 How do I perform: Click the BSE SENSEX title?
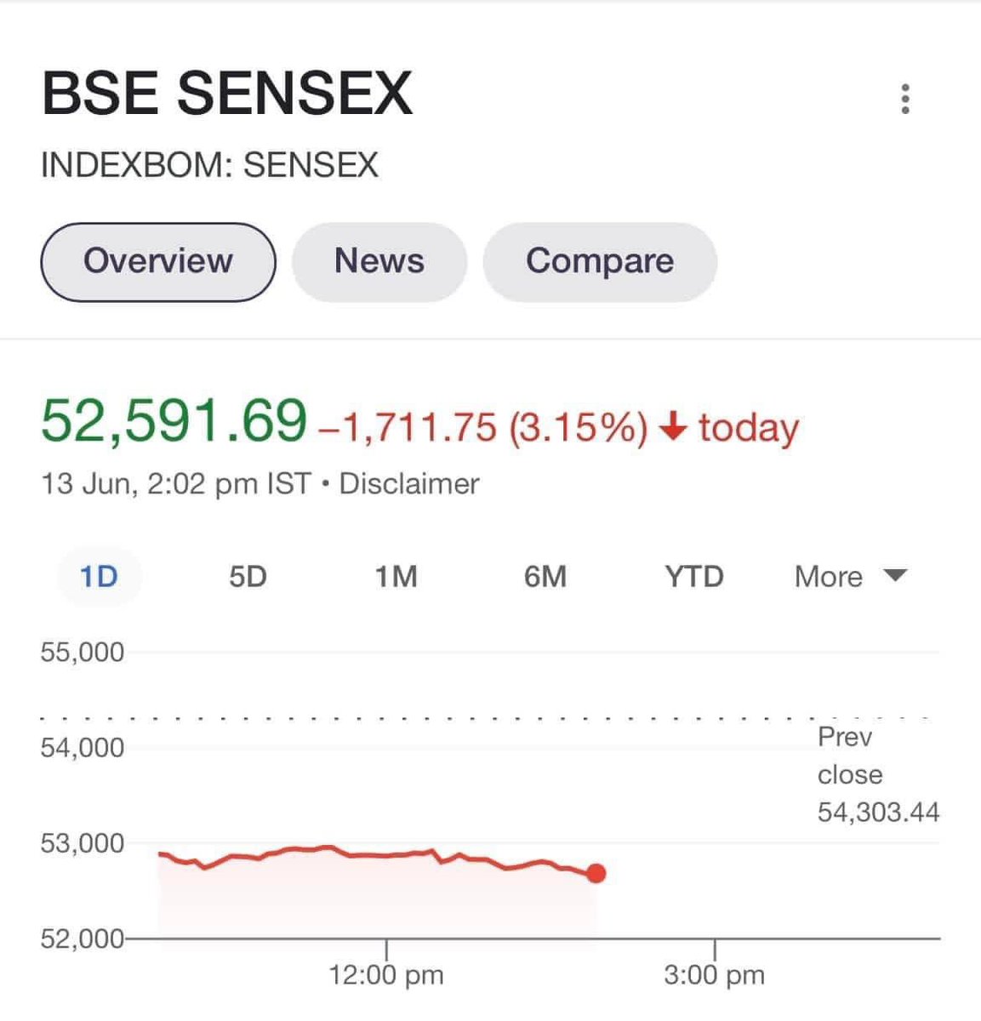click(227, 94)
